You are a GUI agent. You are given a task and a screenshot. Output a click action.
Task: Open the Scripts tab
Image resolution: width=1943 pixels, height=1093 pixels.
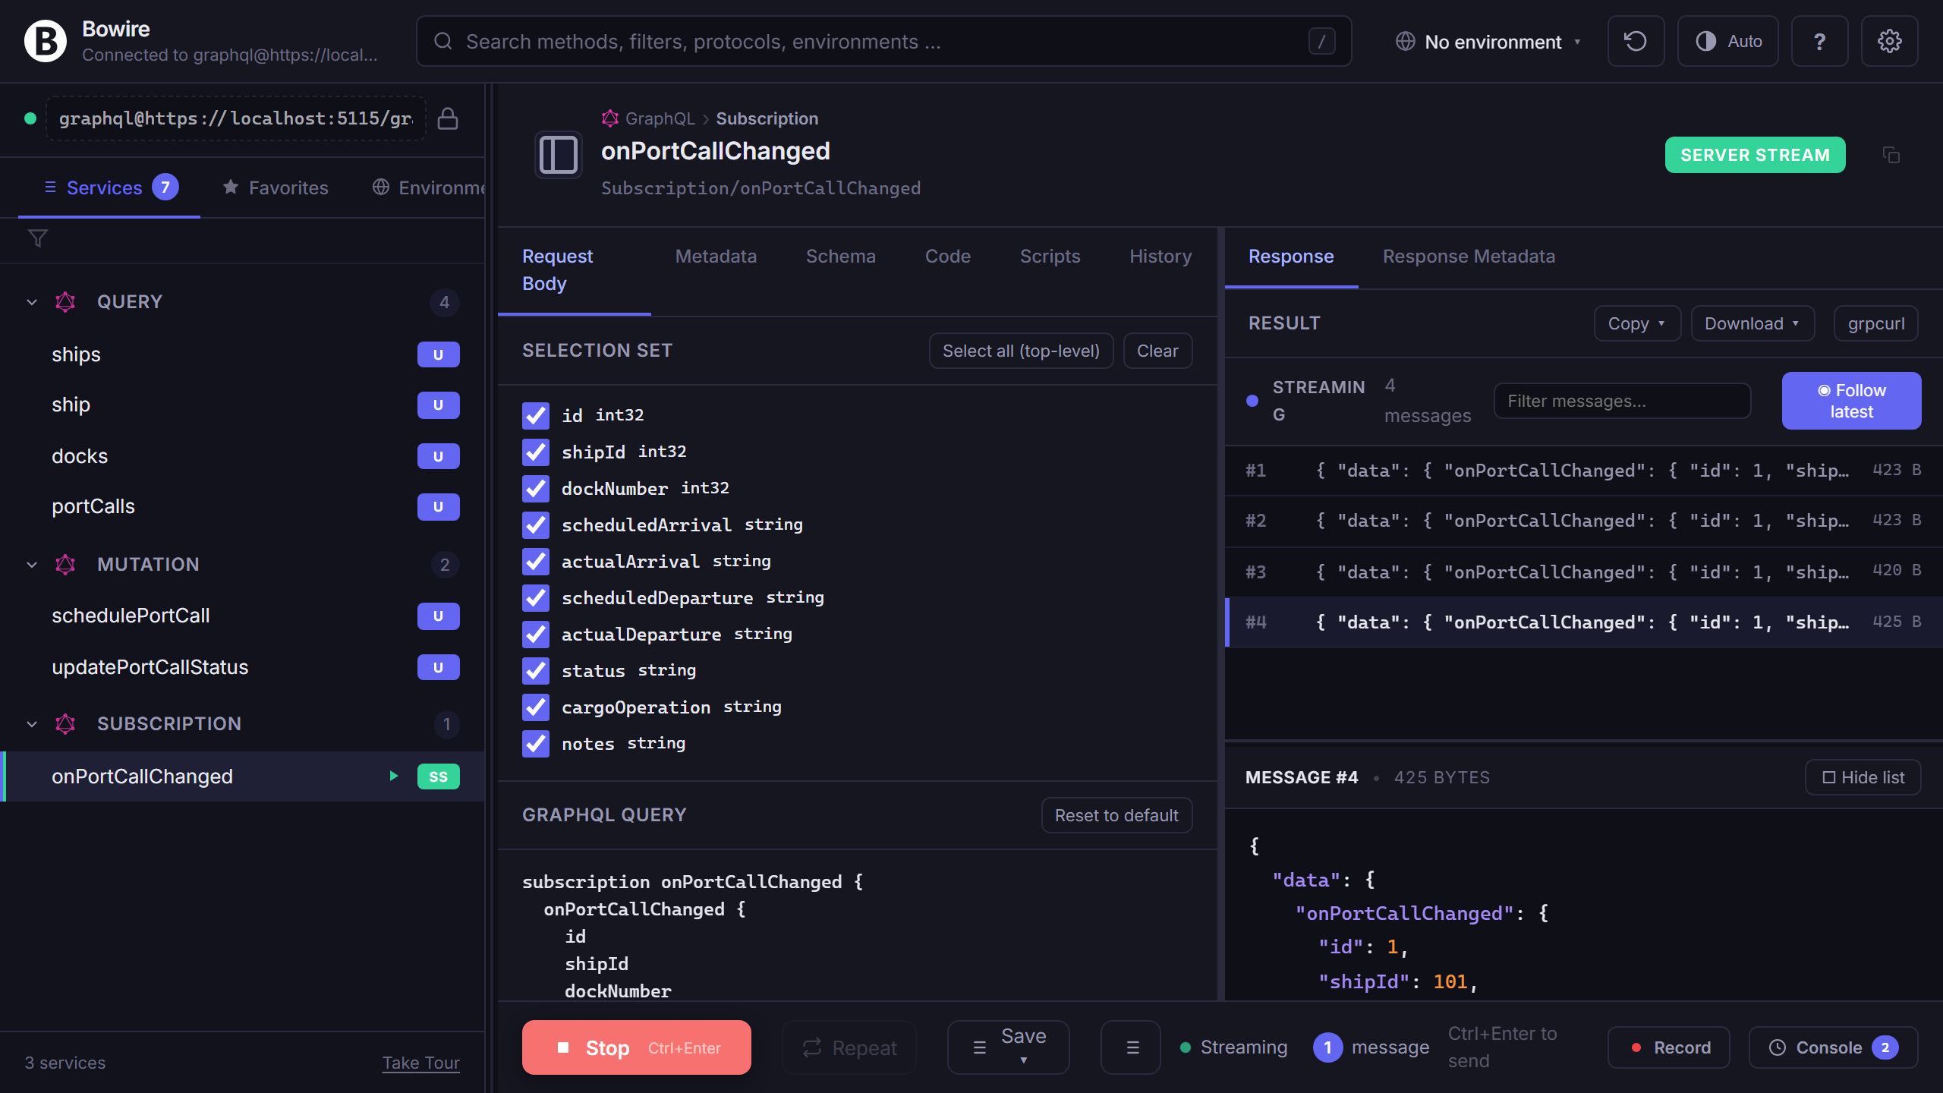1050,257
